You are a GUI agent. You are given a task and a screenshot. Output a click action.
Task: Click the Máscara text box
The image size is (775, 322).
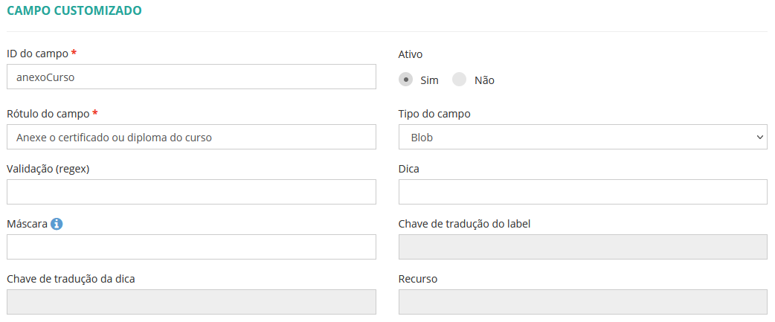click(191, 247)
